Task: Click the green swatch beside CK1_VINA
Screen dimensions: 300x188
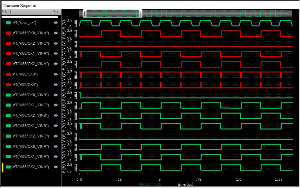Action: pos(8,157)
